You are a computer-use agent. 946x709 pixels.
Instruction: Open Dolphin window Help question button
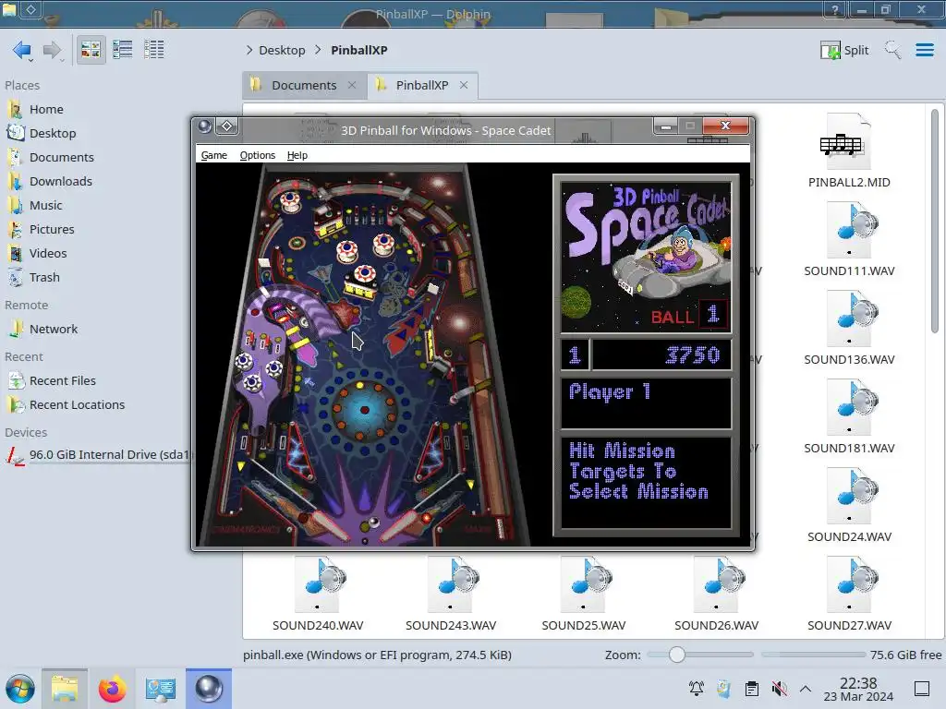(x=835, y=9)
